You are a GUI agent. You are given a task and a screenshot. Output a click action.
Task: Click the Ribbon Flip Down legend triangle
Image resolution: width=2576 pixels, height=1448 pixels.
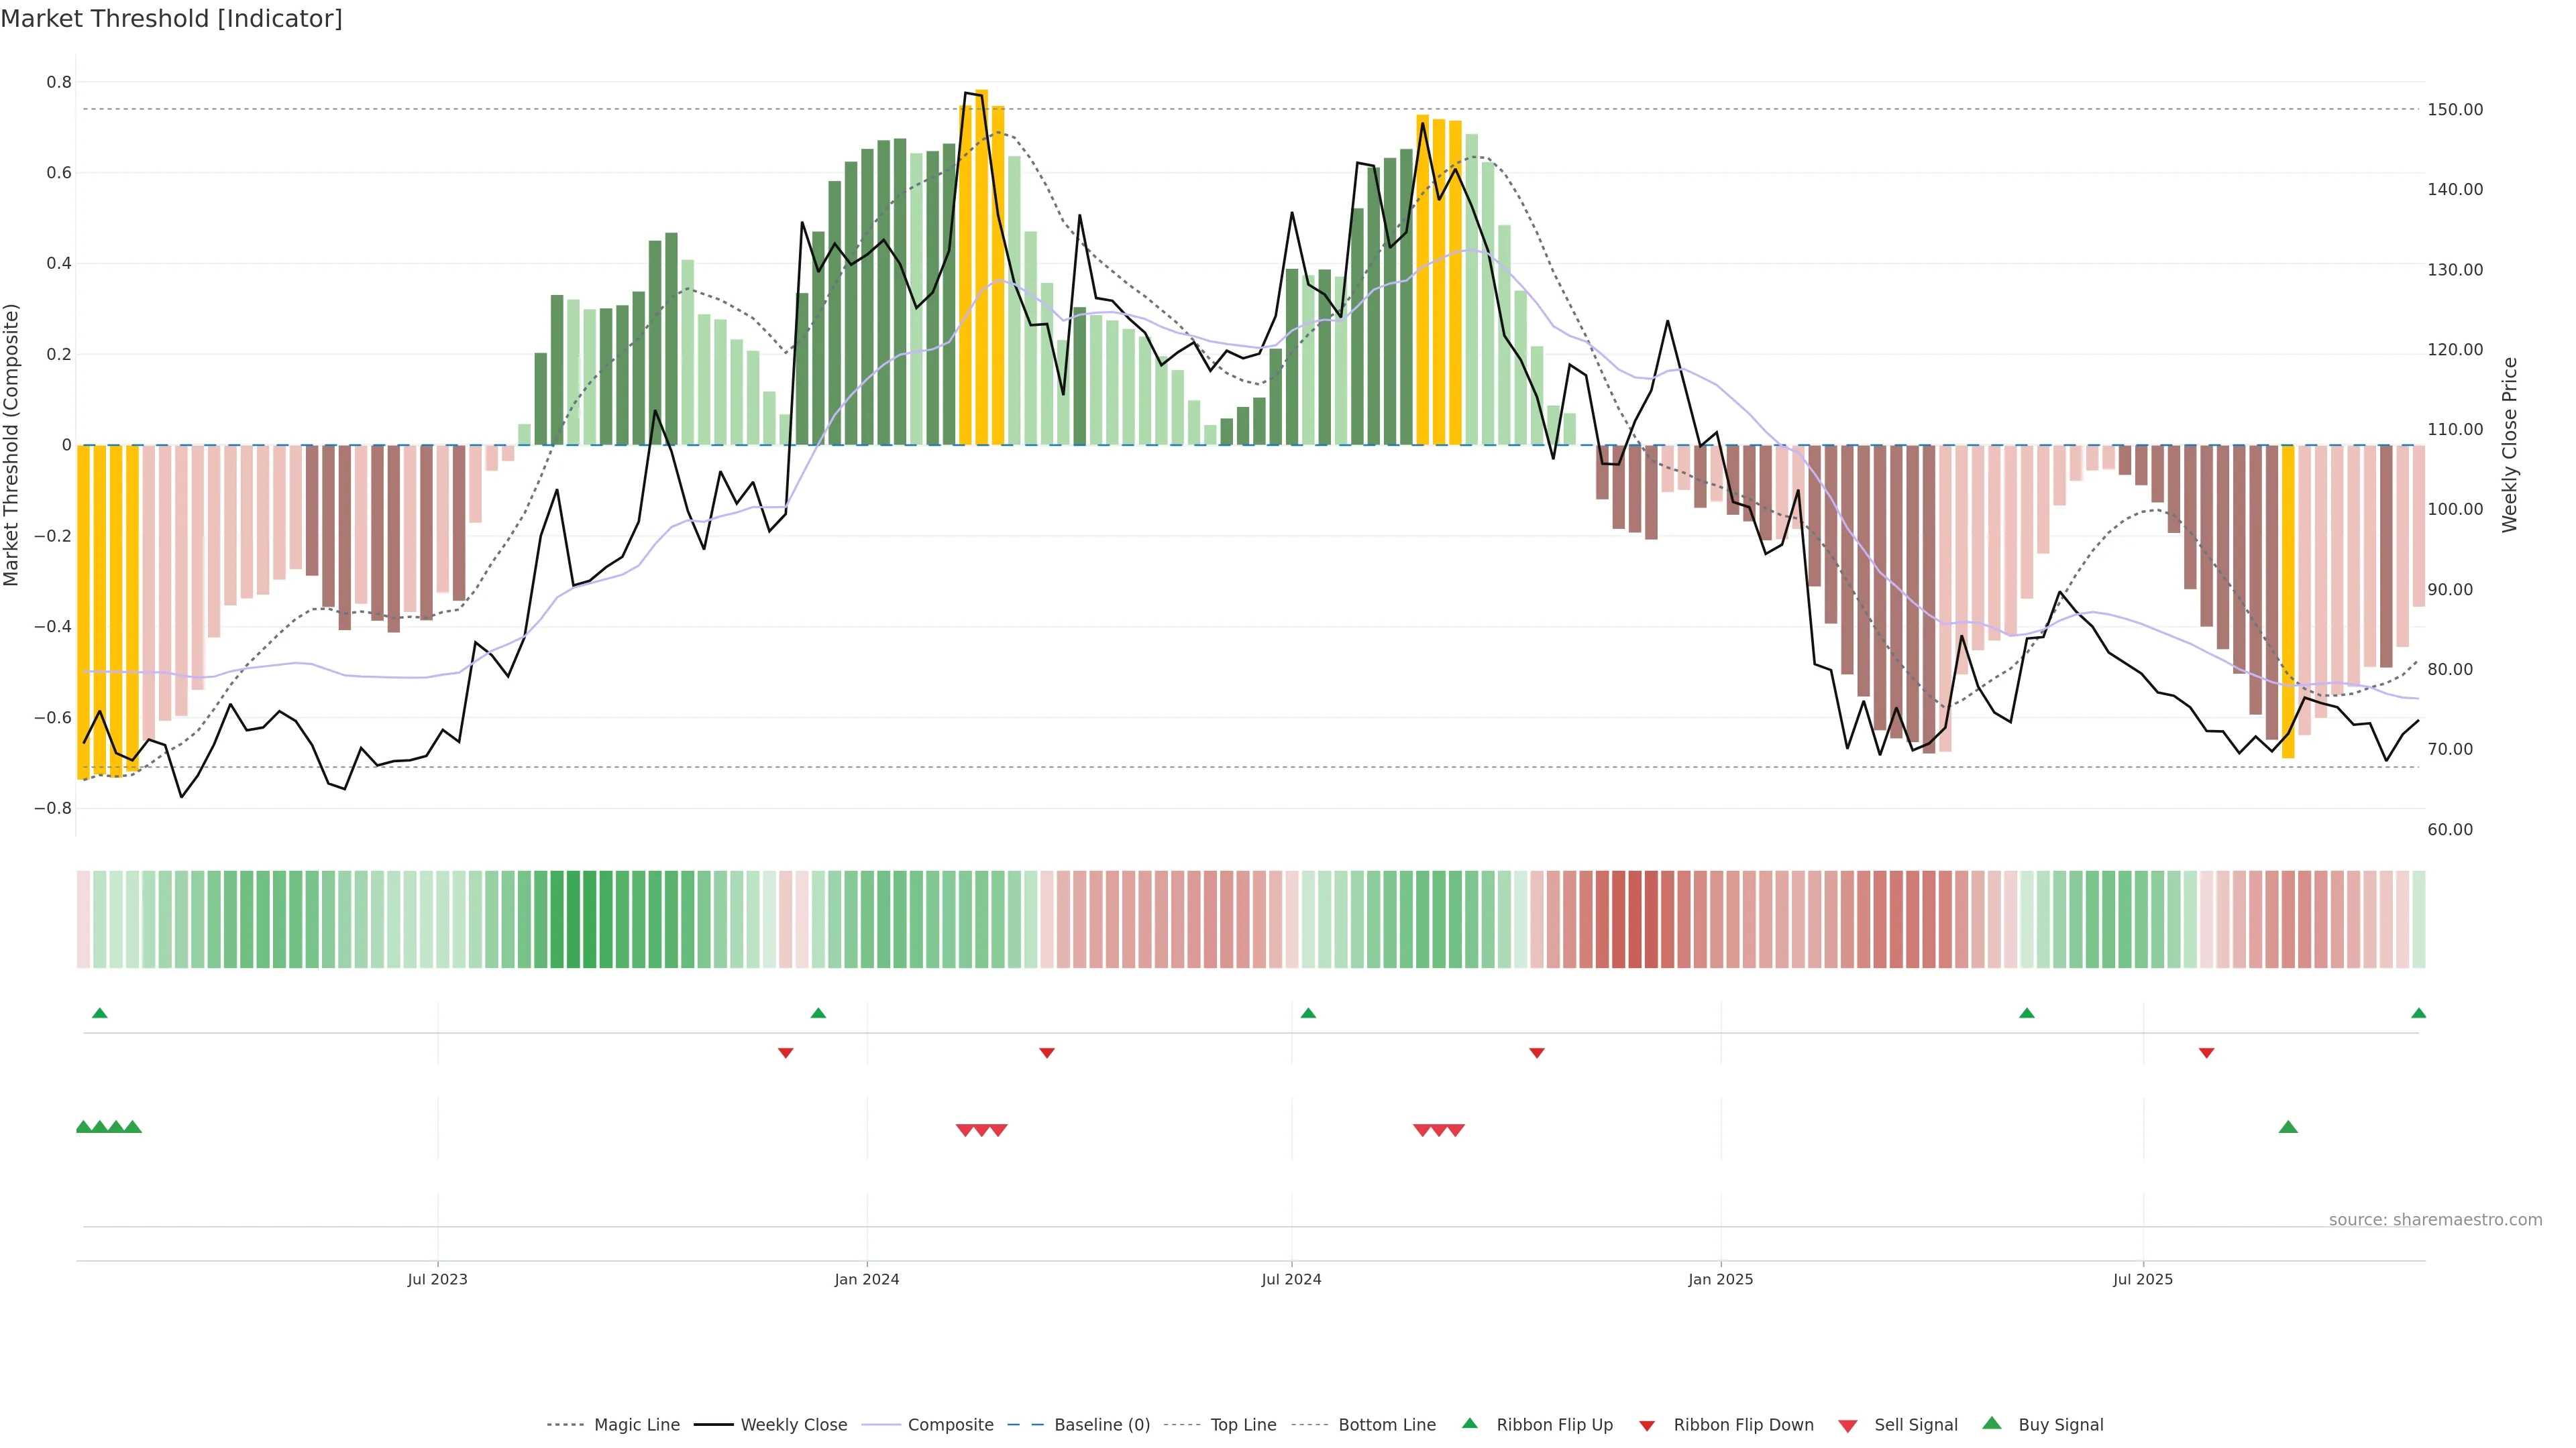1647,1426
